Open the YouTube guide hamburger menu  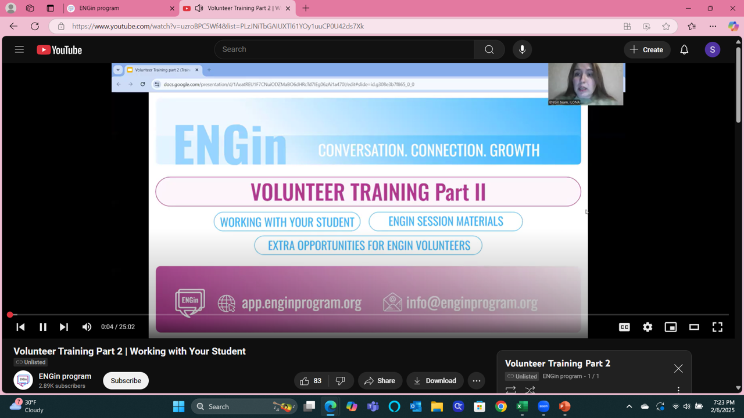[19, 49]
